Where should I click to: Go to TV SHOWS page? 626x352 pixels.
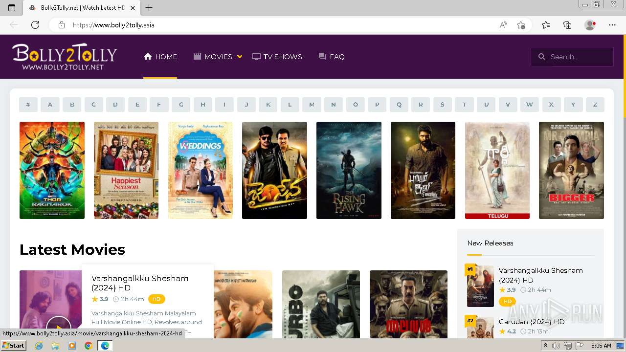(277, 57)
